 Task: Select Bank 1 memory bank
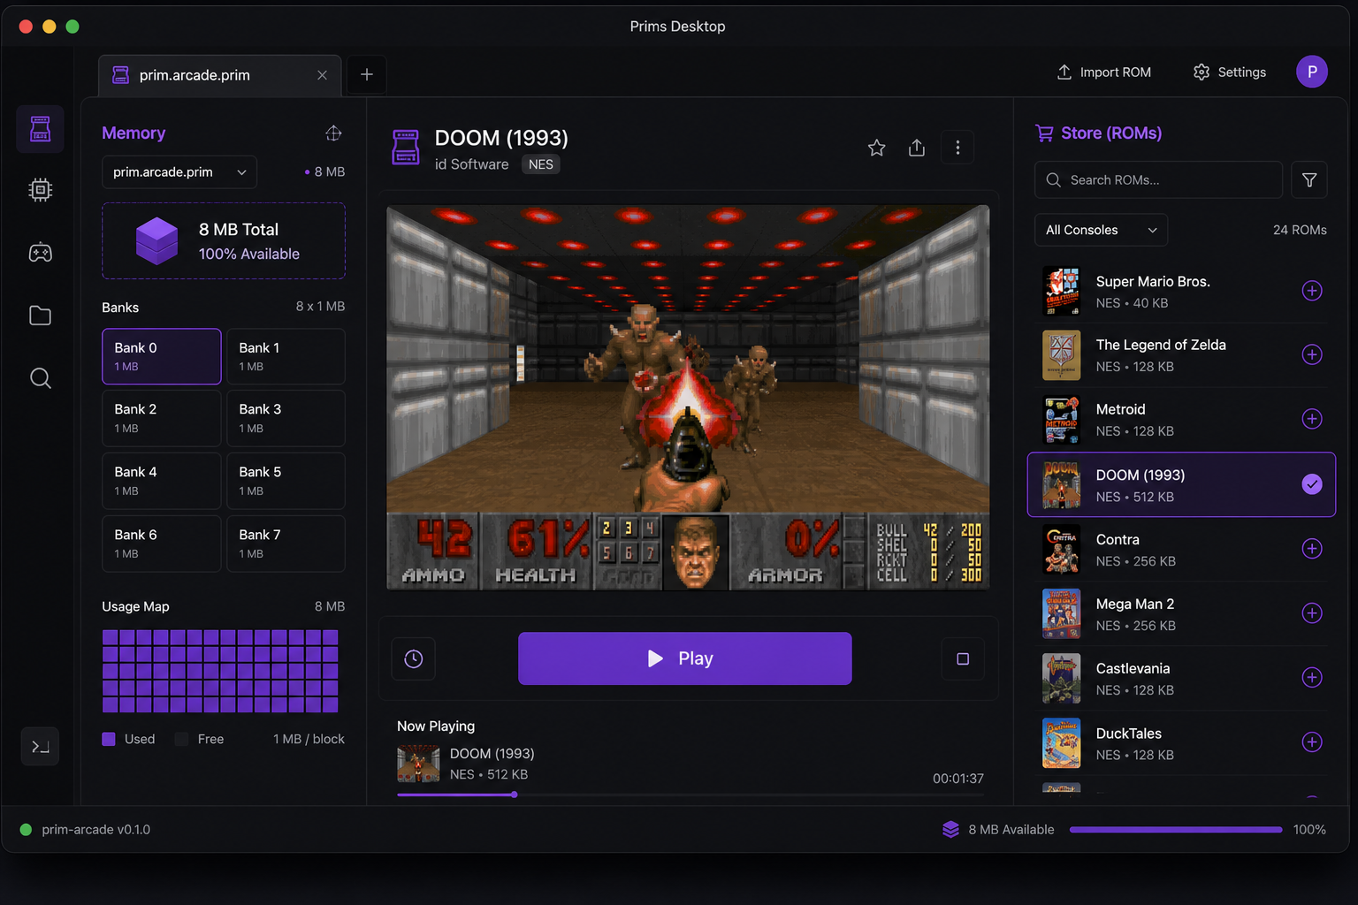(x=286, y=356)
